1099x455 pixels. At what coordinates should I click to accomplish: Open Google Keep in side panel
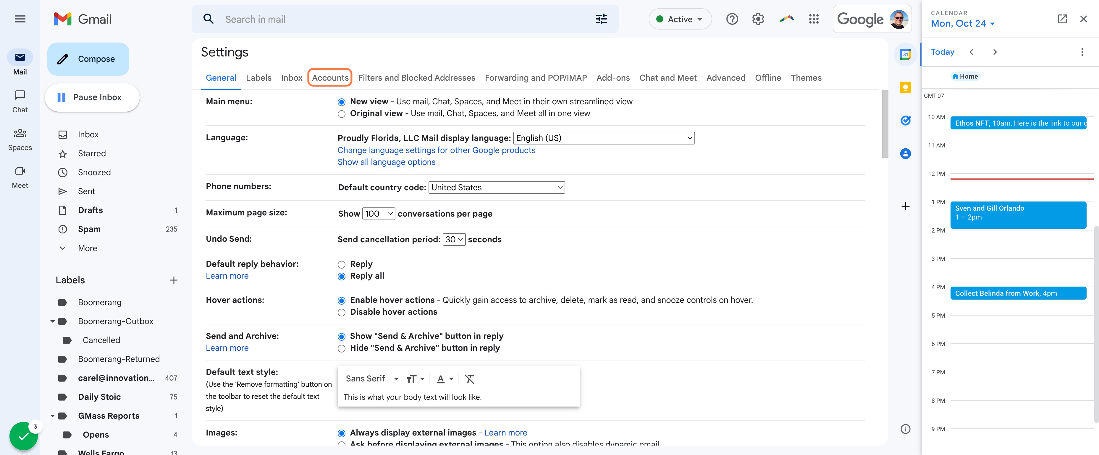click(x=905, y=87)
